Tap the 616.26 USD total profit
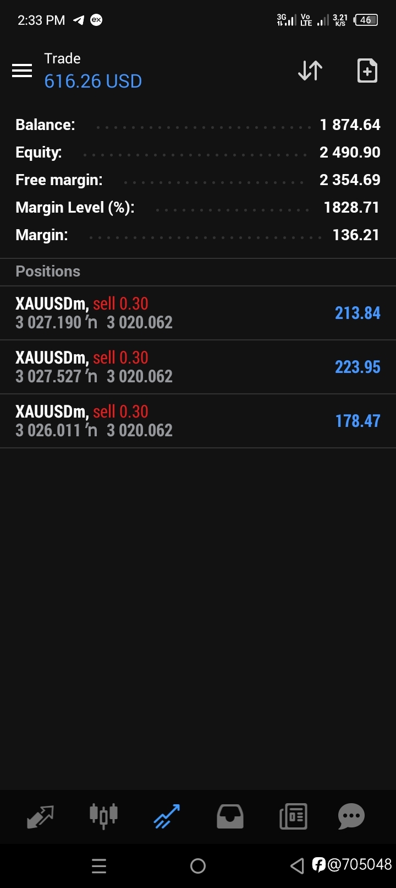The width and height of the screenshot is (396, 888). click(x=93, y=82)
